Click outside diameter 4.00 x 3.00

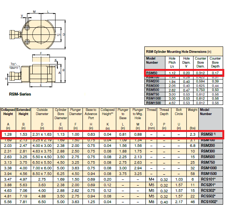click(x=42, y=146)
